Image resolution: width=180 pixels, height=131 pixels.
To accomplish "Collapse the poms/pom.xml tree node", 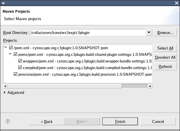I will pyautogui.click(x=11, y=54).
